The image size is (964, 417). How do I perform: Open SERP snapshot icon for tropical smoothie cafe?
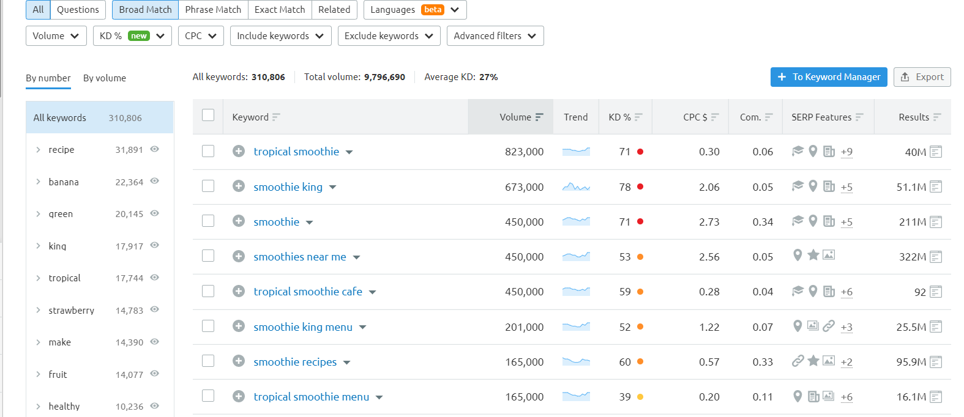[x=936, y=292]
